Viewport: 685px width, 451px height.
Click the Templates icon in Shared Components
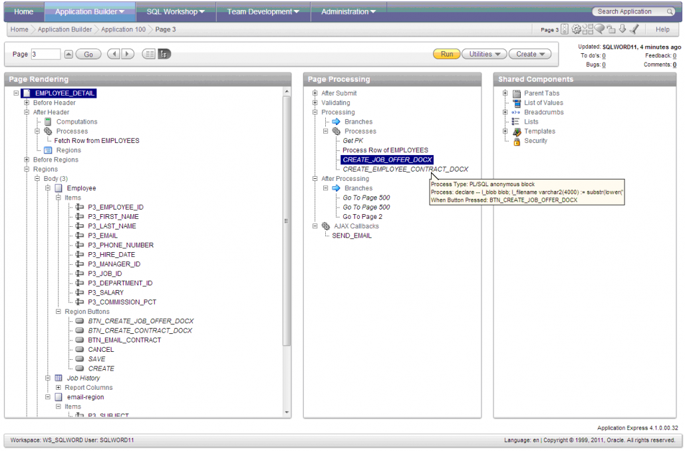[x=516, y=131]
